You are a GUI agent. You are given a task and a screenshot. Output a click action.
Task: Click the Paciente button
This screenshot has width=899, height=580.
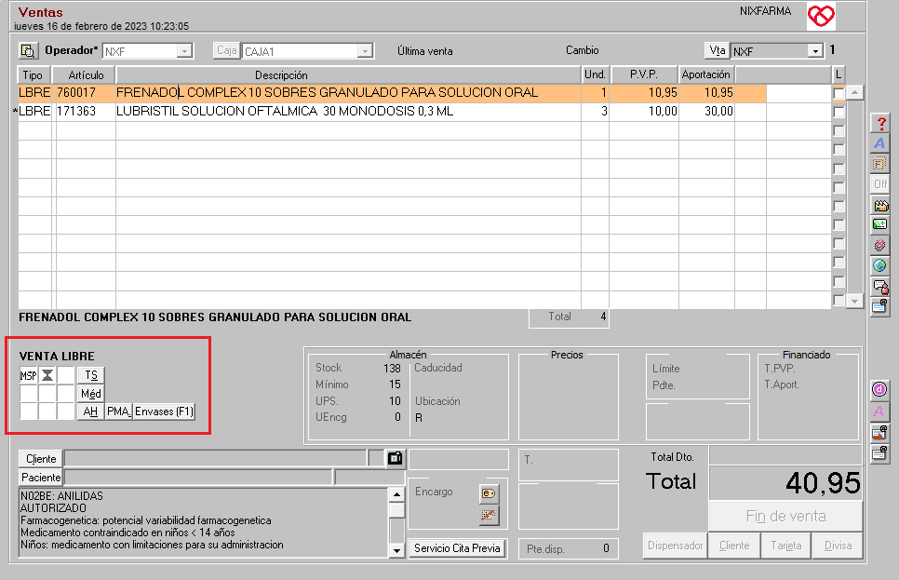(x=41, y=478)
